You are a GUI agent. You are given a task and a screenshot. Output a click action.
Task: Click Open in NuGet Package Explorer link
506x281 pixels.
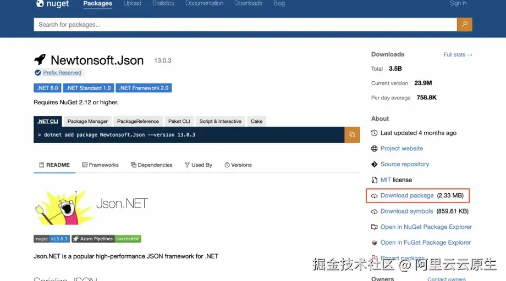click(426, 227)
